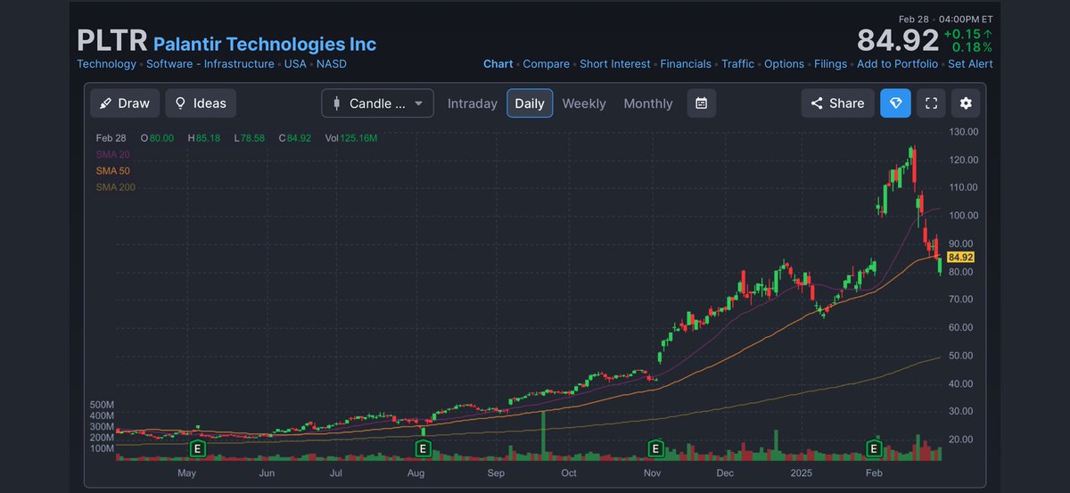Open the Compare view
1070x493 pixels.
[547, 64]
